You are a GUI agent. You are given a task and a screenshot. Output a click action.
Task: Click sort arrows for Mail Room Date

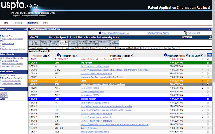49,55
